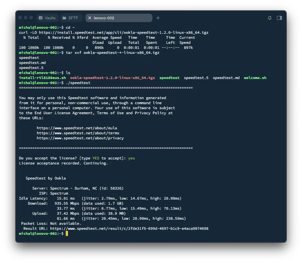Click the folder icon on the SFTP button
302x263 pixels.
[64, 18]
